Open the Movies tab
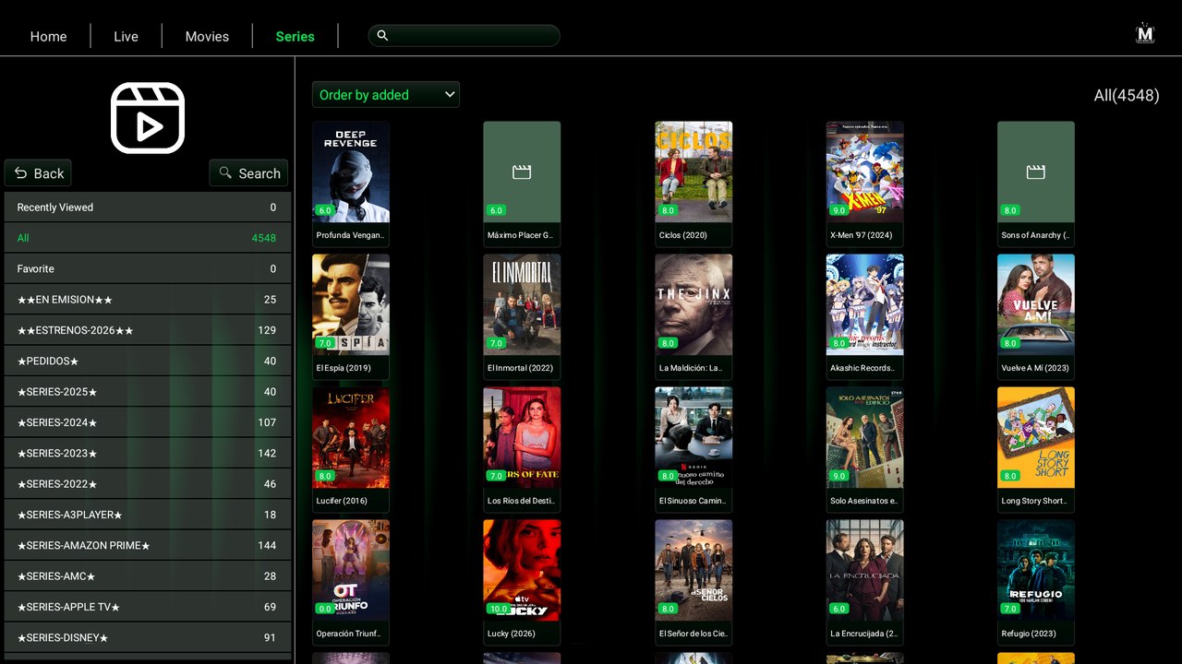 (x=207, y=37)
